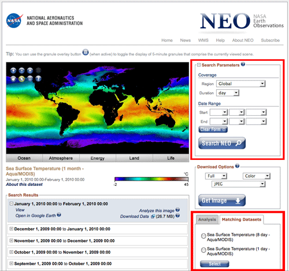289x271 pixels.
Task: Click the NASA logo
Action: (x=14, y=20)
